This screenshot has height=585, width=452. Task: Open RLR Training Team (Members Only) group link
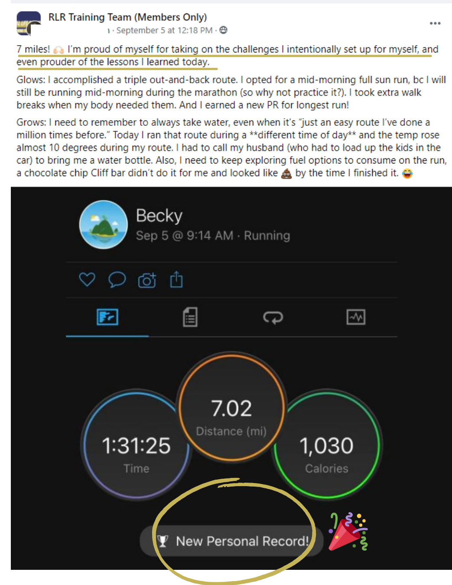127,17
